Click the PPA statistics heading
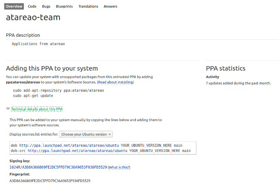Viewport: 279px width, 188px height. click(225, 68)
